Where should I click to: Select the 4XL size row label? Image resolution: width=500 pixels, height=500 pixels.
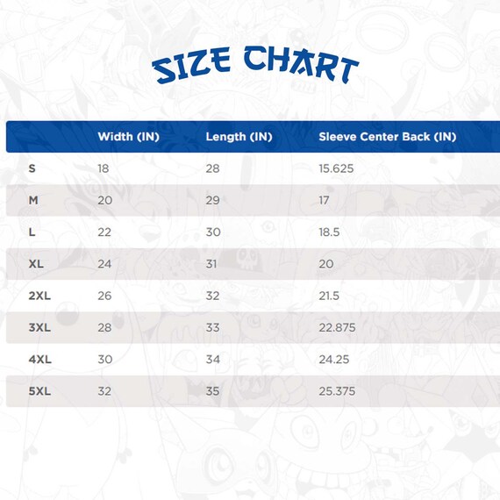[x=39, y=360]
